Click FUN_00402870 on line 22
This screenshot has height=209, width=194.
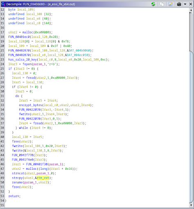[x=19, y=55]
